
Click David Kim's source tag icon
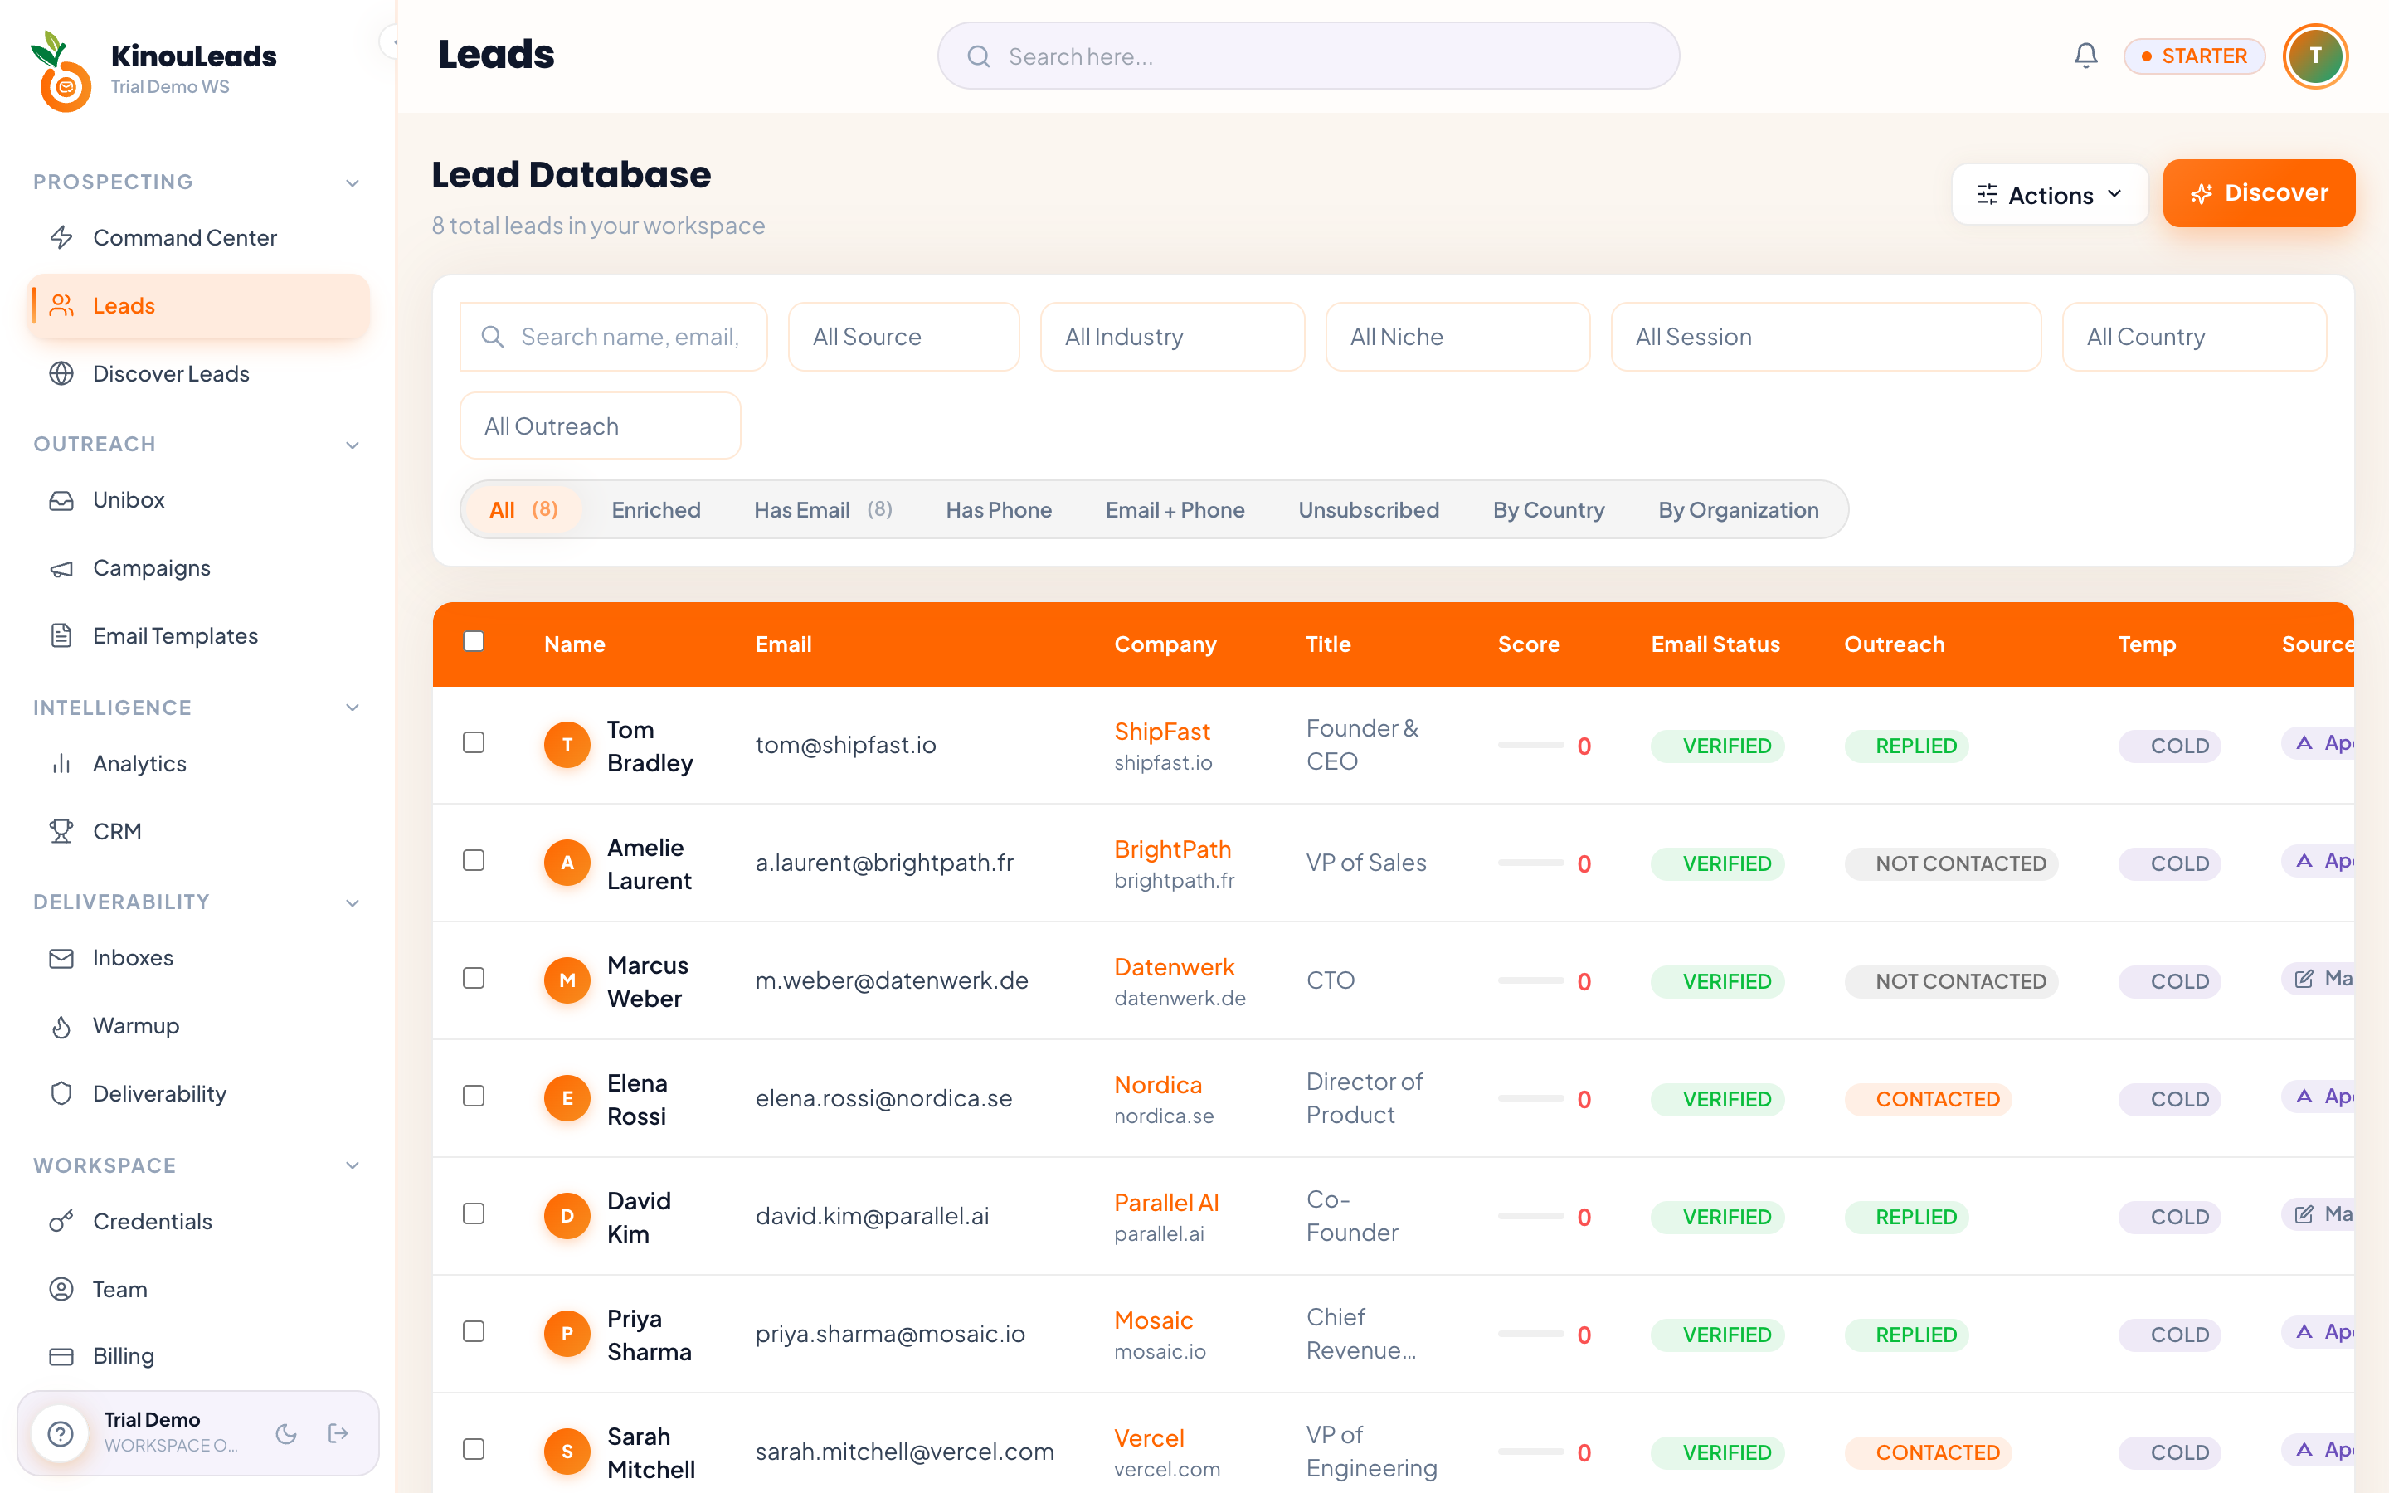[2304, 1214]
